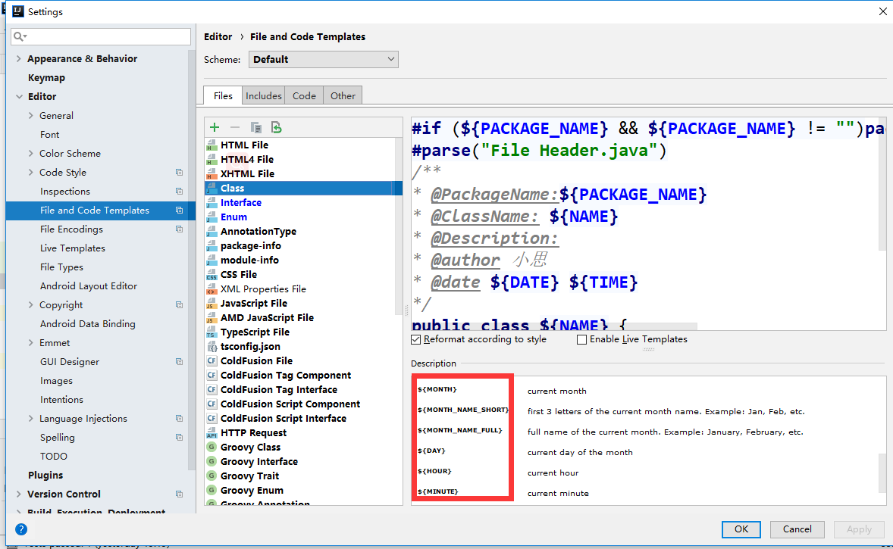Click the Editor breadcrumb link
This screenshot has height=549, width=893.
click(218, 36)
